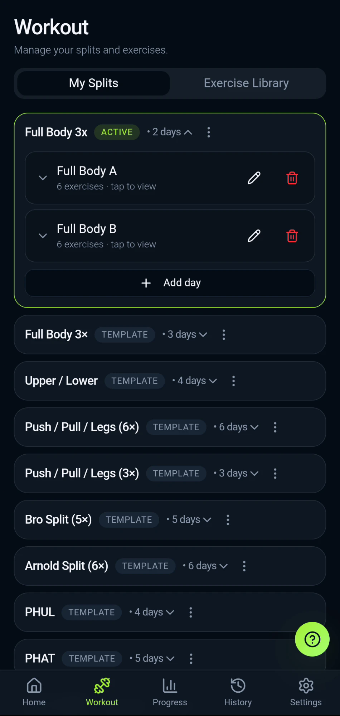340x716 pixels.
Task: Click the Add day button
Action: coord(170,283)
